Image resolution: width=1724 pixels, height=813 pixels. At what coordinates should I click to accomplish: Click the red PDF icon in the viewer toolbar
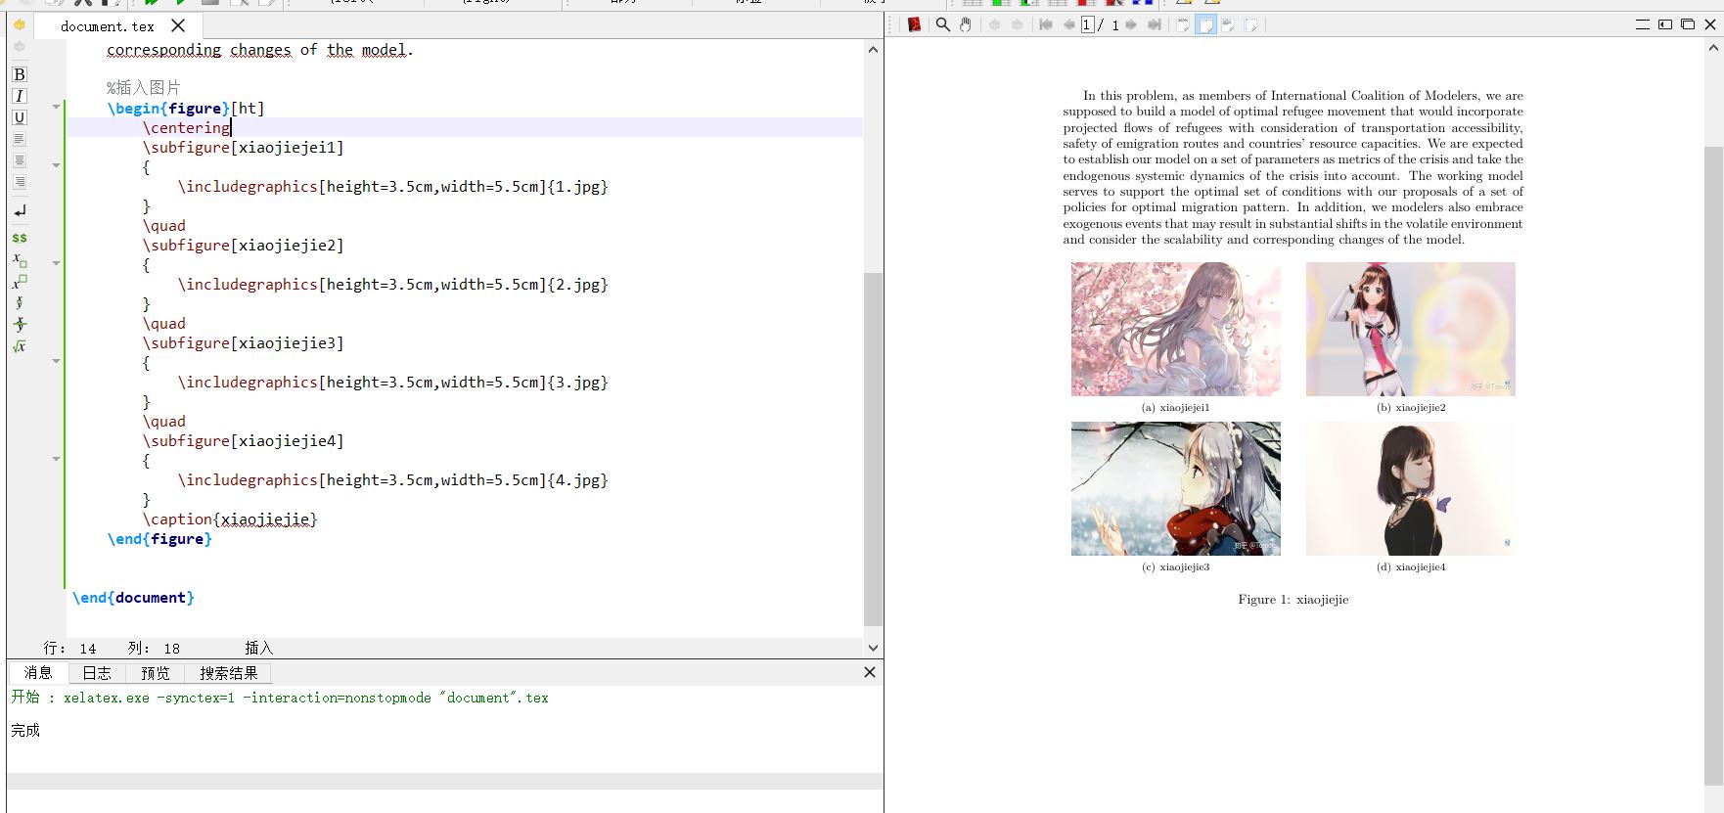pos(914,24)
